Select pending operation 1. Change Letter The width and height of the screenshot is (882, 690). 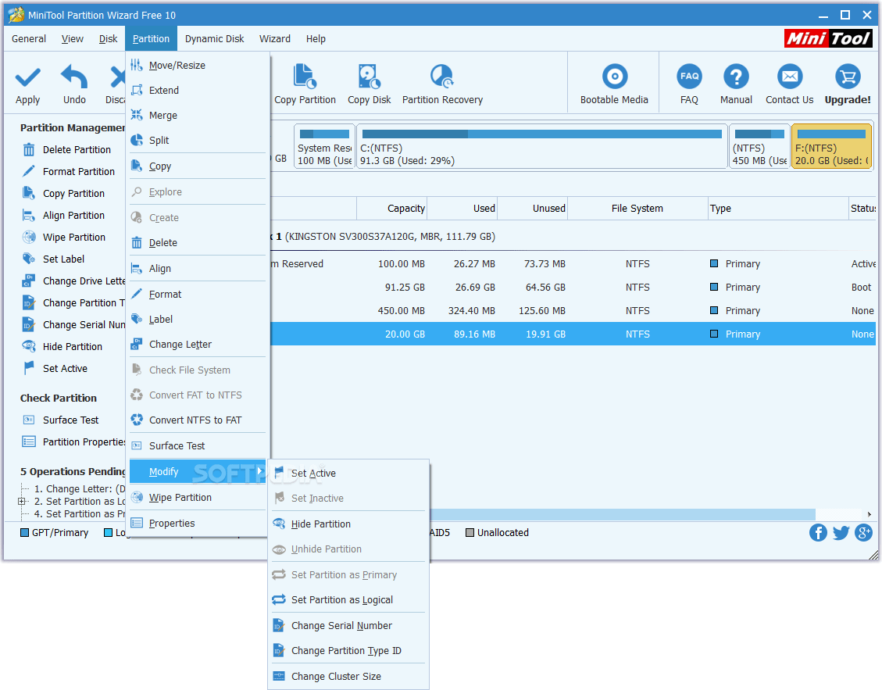[80, 489]
